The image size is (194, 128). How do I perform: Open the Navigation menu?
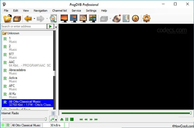(40, 11)
